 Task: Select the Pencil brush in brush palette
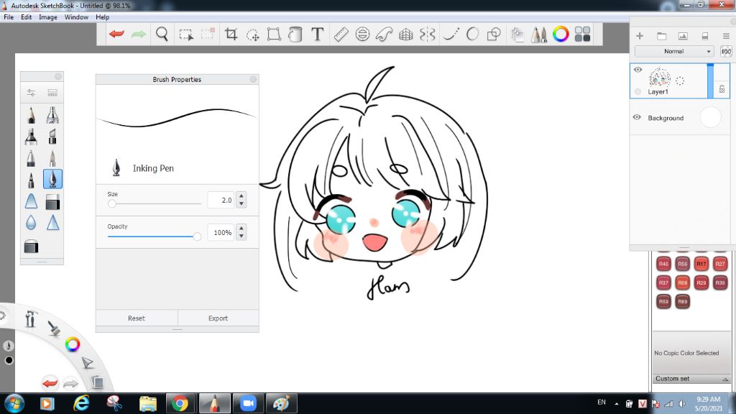(x=31, y=114)
